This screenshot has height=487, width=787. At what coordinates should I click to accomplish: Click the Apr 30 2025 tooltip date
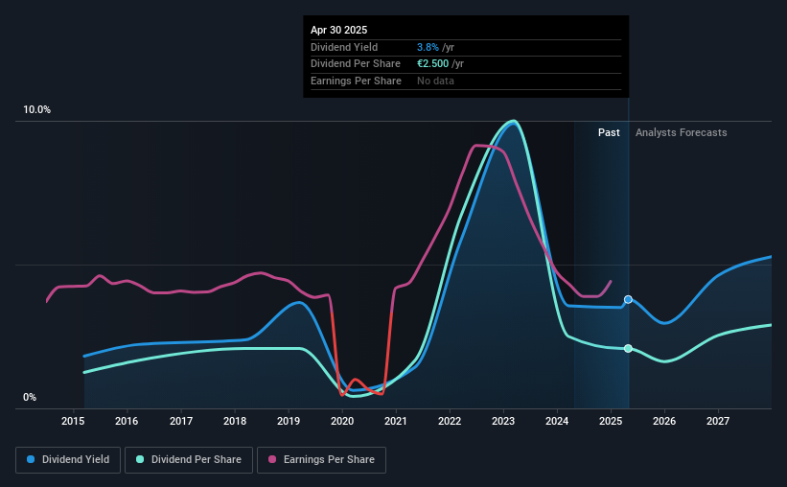(338, 30)
